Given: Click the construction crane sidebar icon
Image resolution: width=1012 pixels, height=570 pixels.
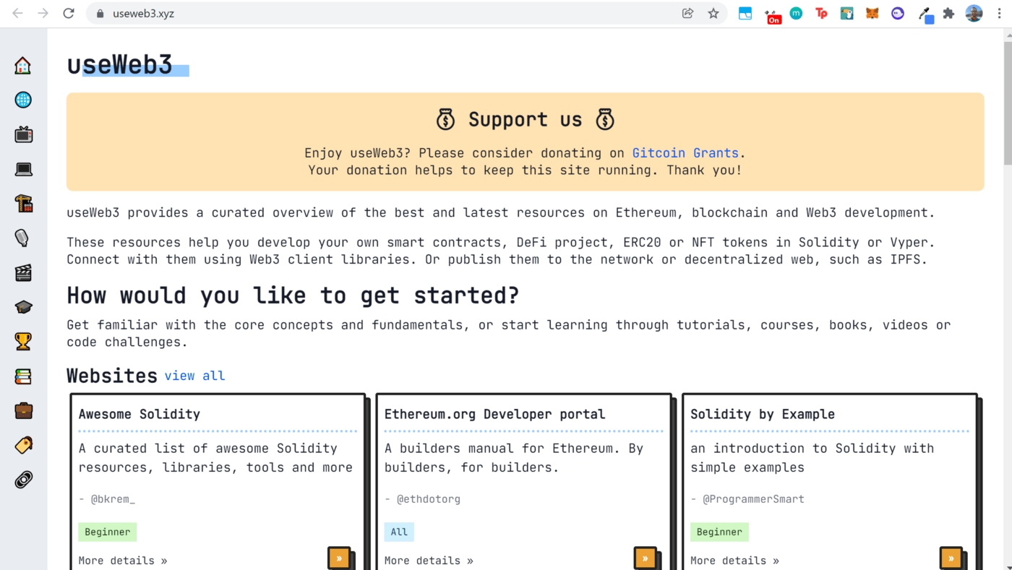Looking at the screenshot, I should 23,204.
